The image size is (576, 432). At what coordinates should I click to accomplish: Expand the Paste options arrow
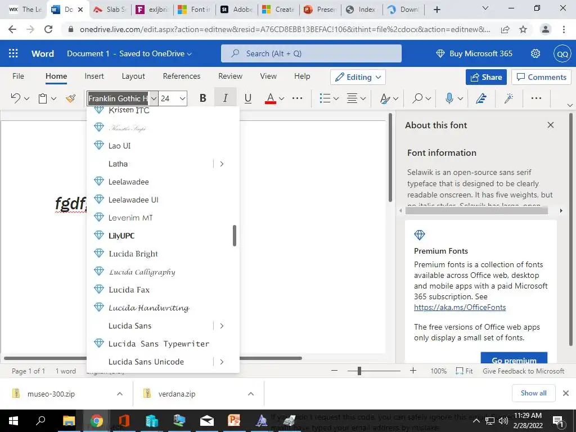(53, 98)
